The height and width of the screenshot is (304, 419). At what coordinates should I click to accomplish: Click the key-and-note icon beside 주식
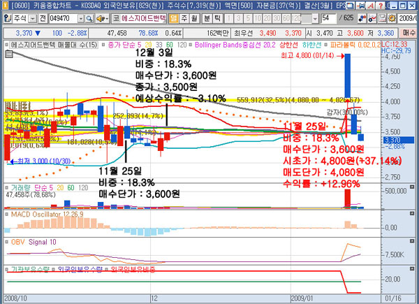[8, 18]
